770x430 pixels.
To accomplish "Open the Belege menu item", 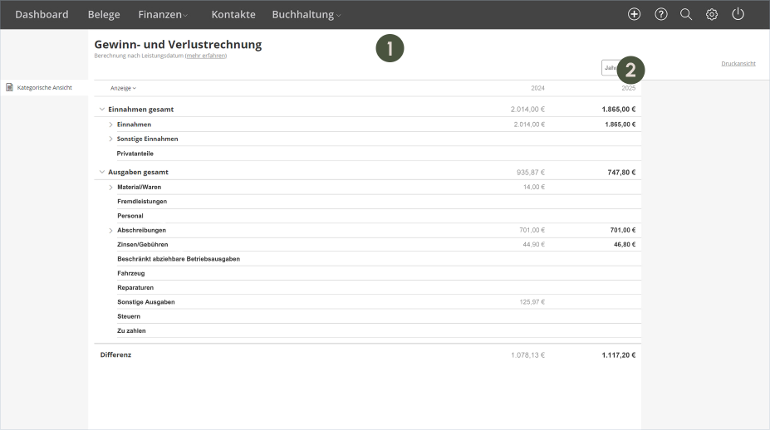I will 104,15.
